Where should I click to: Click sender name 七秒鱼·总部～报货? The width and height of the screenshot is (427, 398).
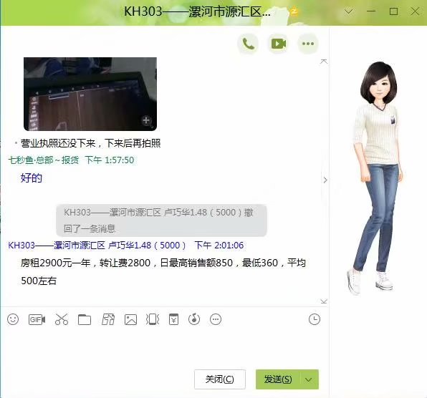[x=44, y=160]
